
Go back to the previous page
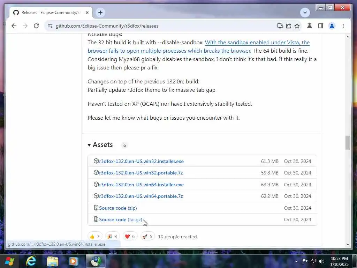tap(14, 26)
